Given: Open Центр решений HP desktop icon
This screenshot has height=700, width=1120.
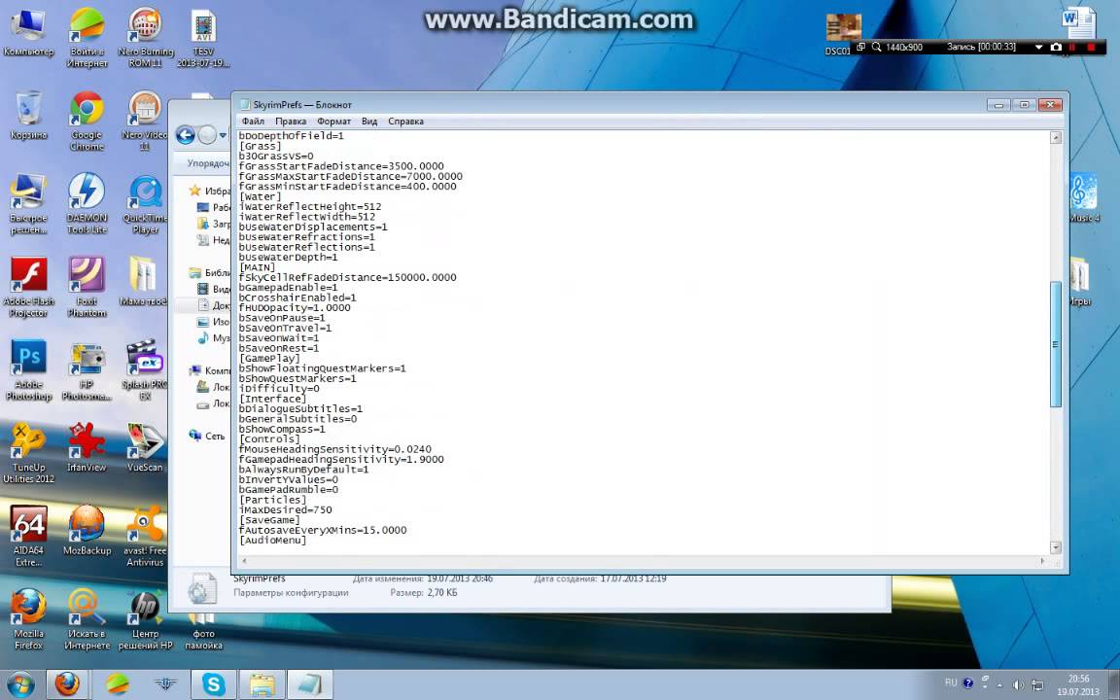Looking at the screenshot, I should coord(145,619).
